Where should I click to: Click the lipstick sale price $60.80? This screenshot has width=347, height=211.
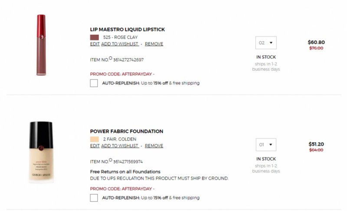point(316,42)
